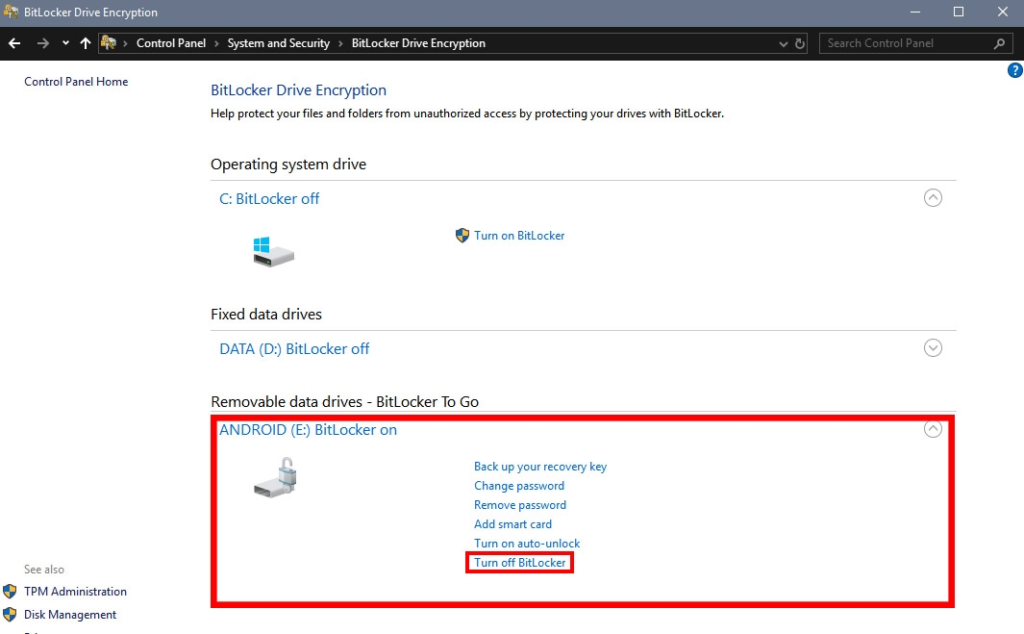The width and height of the screenshot is (1024, 634).
Task: Expand the DATA (D:) drive section
Action: tap(933, 348)
